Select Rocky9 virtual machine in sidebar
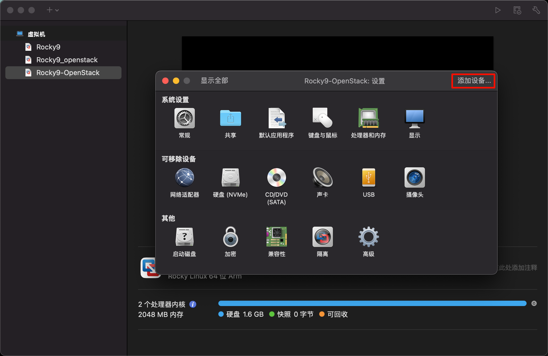This screenshot has height=356, width=548. 48,47
